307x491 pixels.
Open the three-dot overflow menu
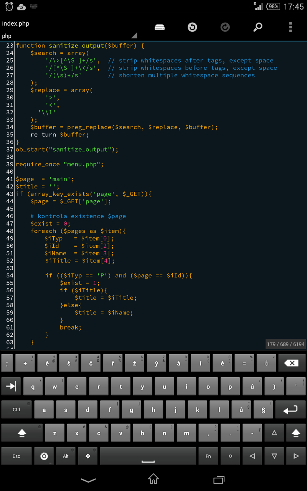(290, 27)
